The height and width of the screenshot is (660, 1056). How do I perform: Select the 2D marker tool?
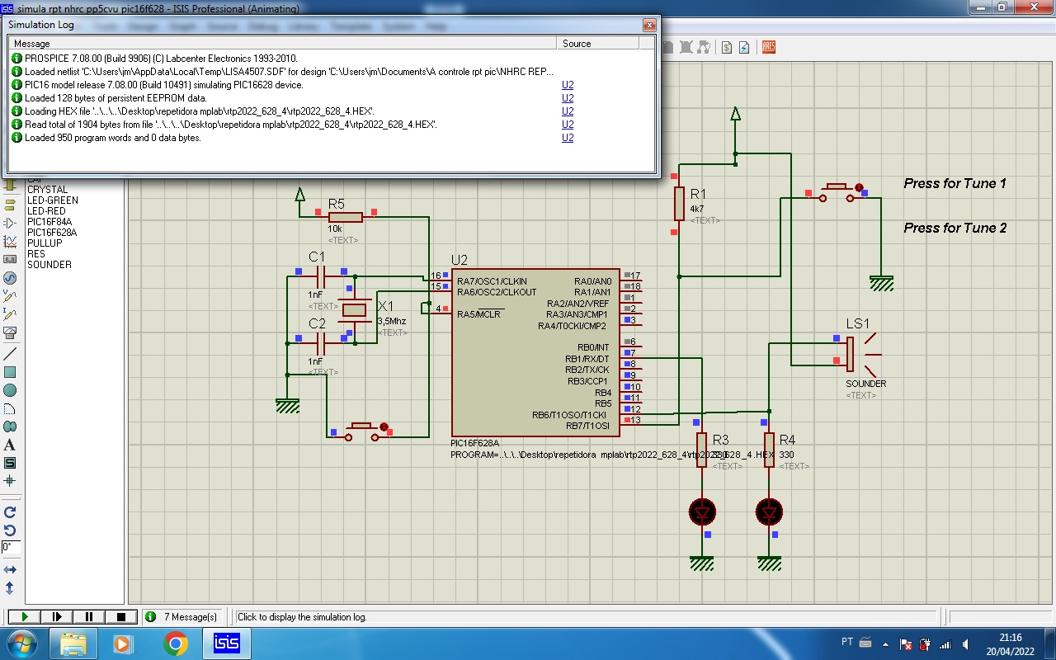click(10, 481)
